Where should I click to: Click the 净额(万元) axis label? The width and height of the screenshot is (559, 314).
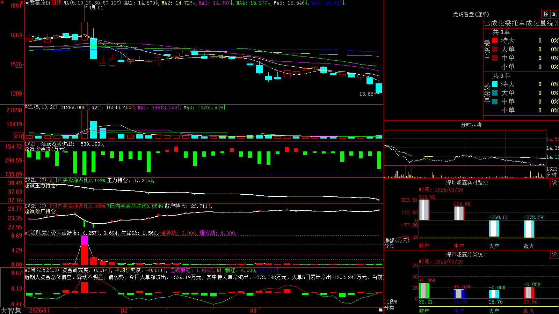(397, 240)
